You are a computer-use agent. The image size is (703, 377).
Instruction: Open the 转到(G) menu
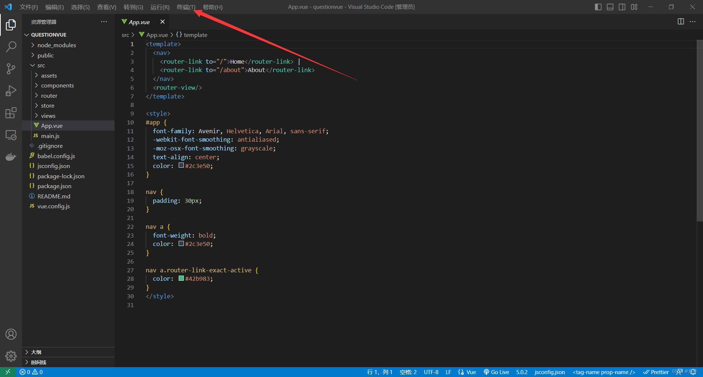tap(133, 7)
